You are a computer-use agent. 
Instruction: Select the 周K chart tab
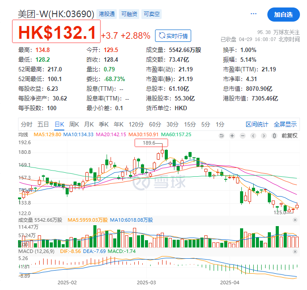point(74,124)
